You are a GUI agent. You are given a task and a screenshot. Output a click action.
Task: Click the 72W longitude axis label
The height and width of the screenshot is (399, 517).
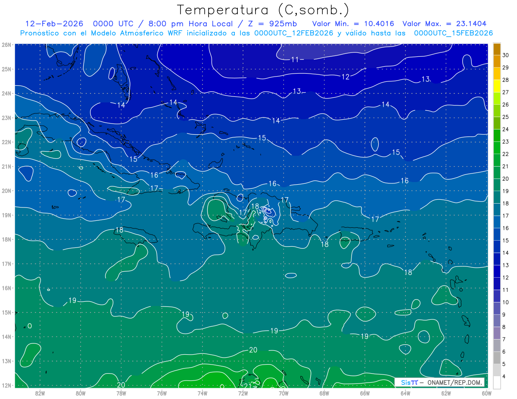tap(243, 393)
